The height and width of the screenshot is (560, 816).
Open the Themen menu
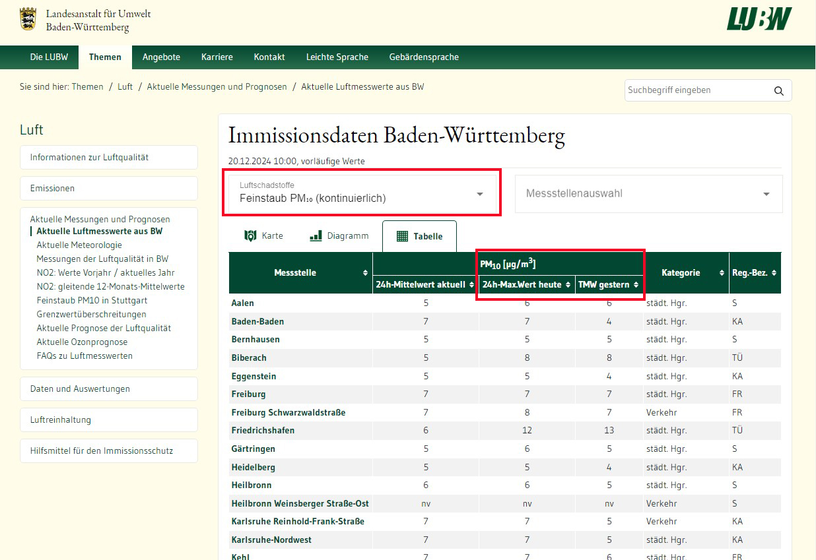pyautogui.click(x=105, y=57)
